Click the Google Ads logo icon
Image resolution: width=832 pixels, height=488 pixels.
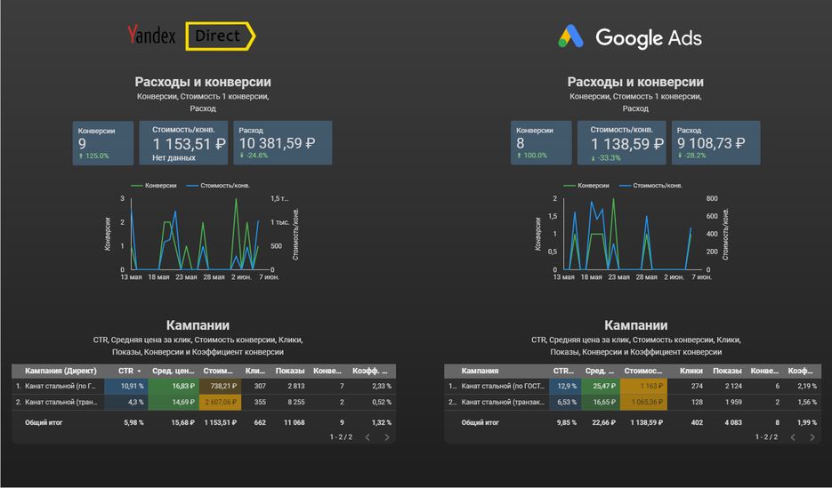pyautogui.click(x=570, y=37)
